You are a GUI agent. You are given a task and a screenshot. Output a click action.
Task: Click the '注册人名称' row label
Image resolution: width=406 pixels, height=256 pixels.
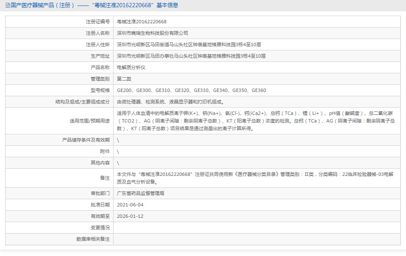click(97, 33)
